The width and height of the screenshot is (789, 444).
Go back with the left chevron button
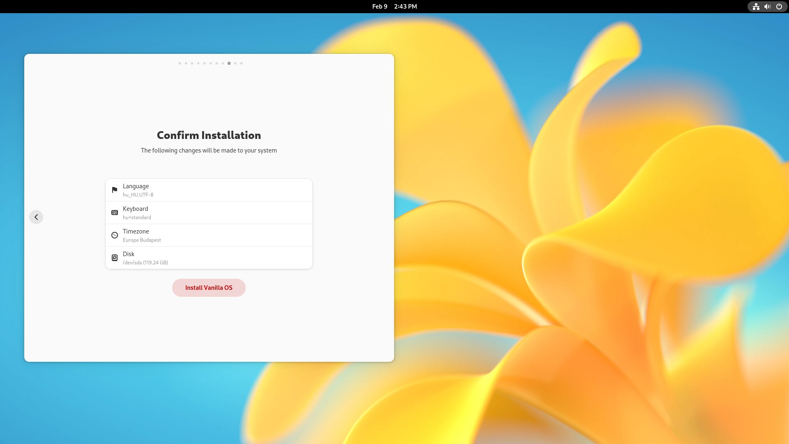click(x=36, y=217)
